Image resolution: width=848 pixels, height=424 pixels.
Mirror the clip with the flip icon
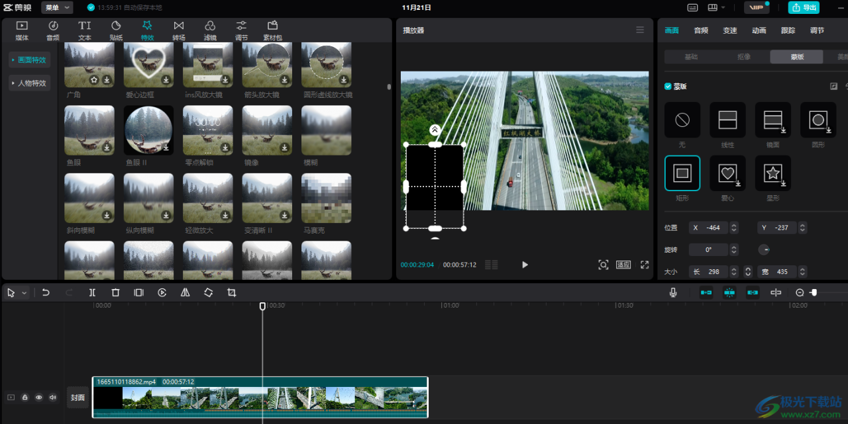coord(185,292)
